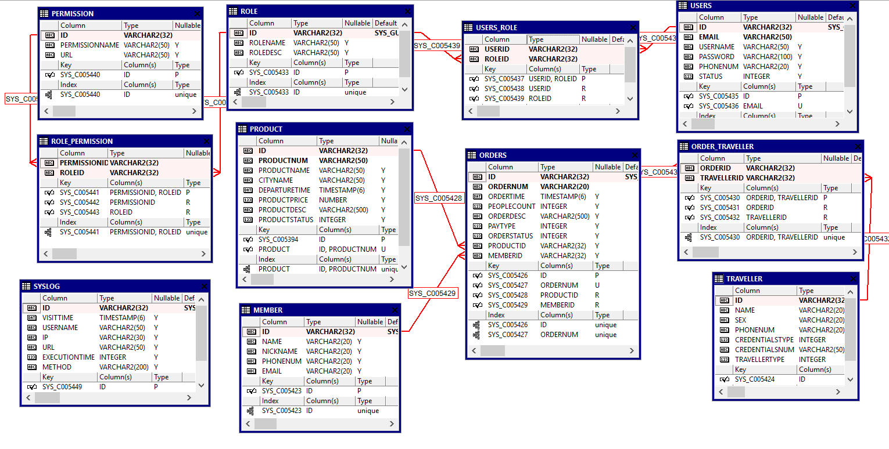
Task: Click the index icon beside ORDERNUM unique index in ORDERS
Action: tap(476, 335)
